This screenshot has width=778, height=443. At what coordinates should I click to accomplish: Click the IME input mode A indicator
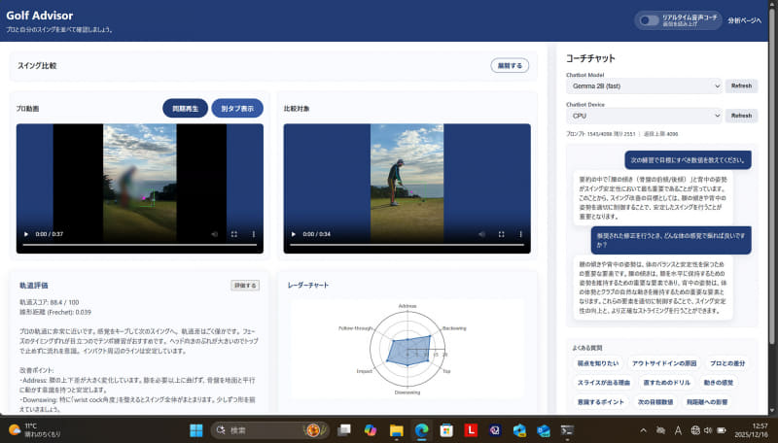[x=678, y=430]
